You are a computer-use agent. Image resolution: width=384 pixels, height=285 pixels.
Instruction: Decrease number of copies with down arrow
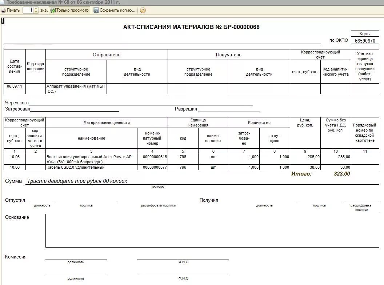[36, 12]
